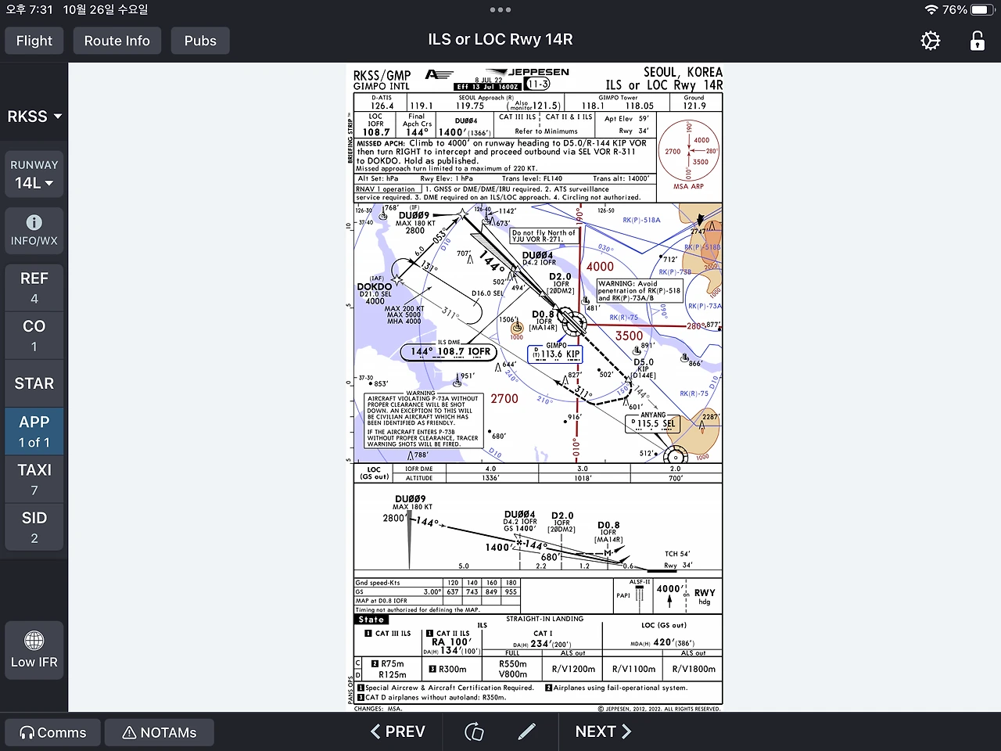Show SID charts
The width and height of the screenshot is (1001, 751).
(x=34, y=527)
